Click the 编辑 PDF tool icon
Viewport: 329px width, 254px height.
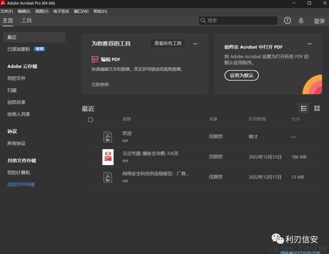tap(95, 59)
